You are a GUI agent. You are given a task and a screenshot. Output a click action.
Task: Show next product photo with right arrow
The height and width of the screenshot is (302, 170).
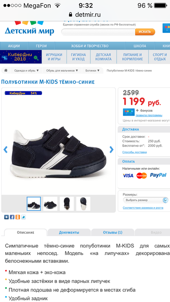(x=111, y=149)
